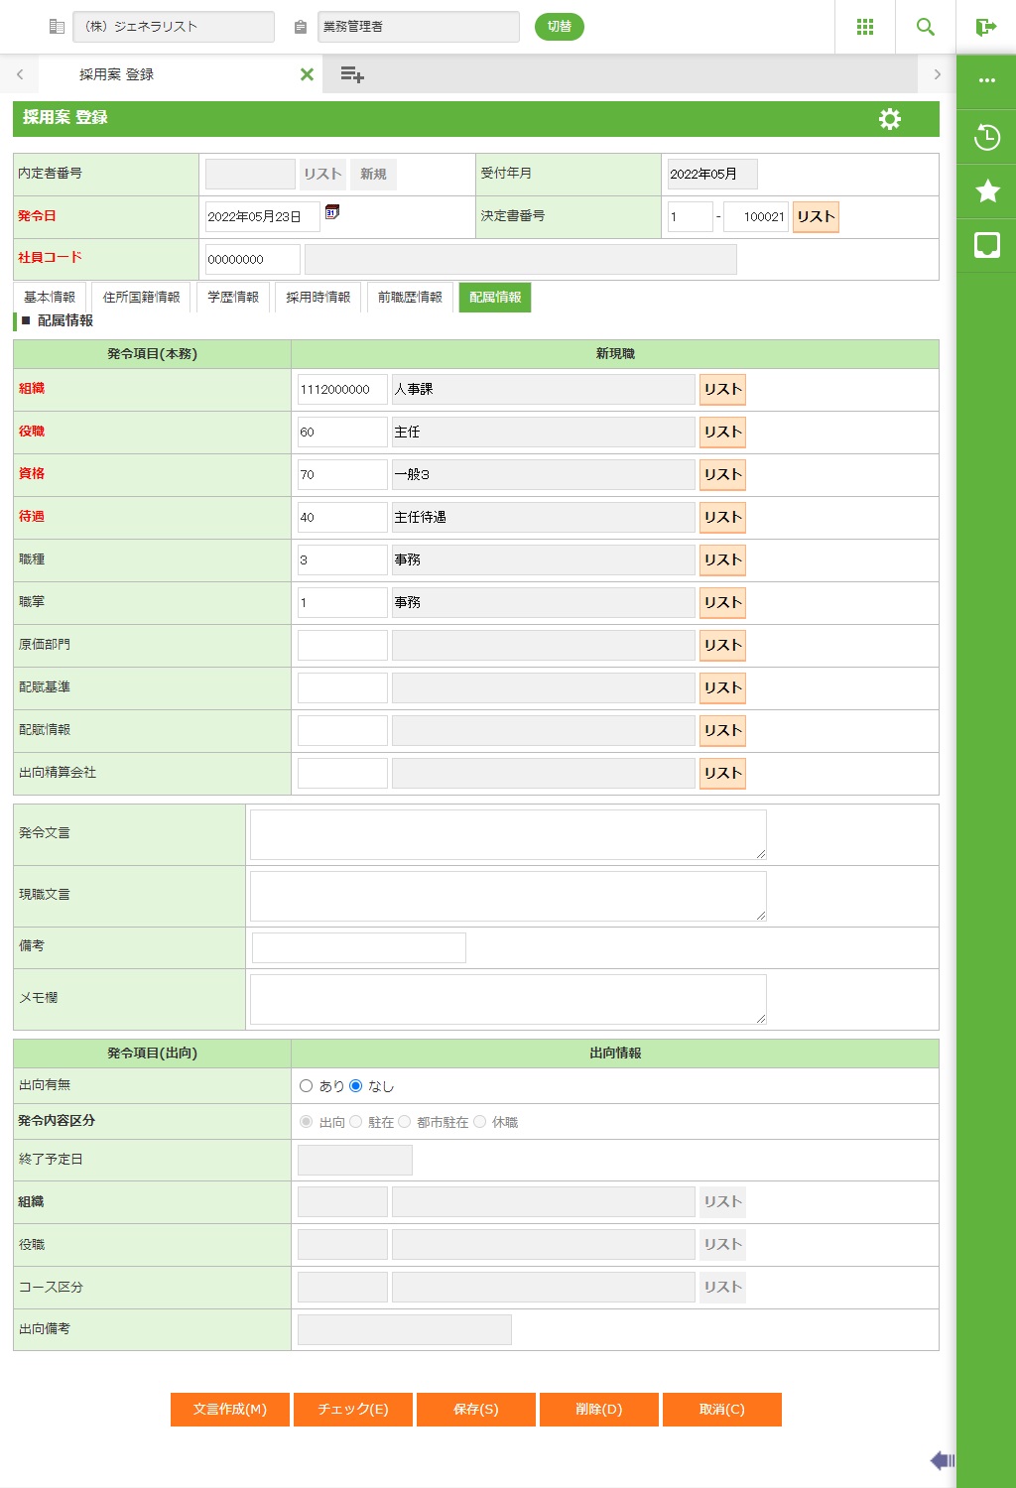Viewport: 1016px width, 1488px height.
Task: Select あり for 出向有無
Action: tap(307, 1086)
